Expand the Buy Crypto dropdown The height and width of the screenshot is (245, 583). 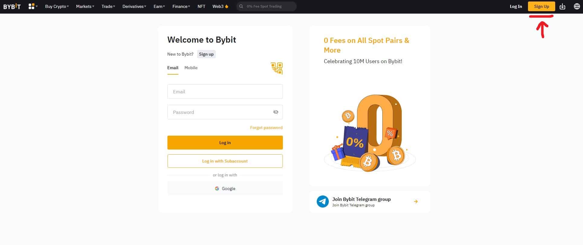57,6
